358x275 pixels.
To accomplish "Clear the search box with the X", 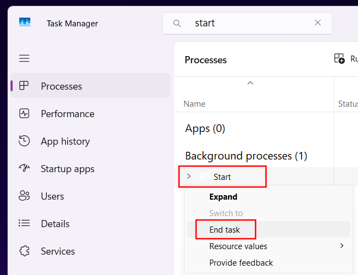I will [x=318, y=23].
